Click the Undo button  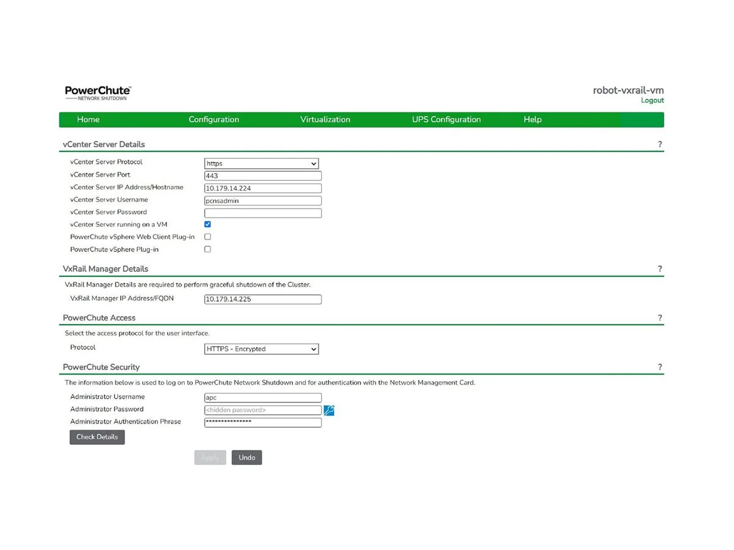tap(247, 457)
